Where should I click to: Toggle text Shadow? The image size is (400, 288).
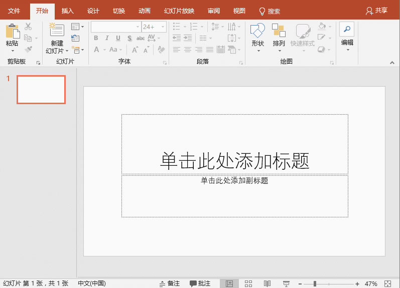129,38
